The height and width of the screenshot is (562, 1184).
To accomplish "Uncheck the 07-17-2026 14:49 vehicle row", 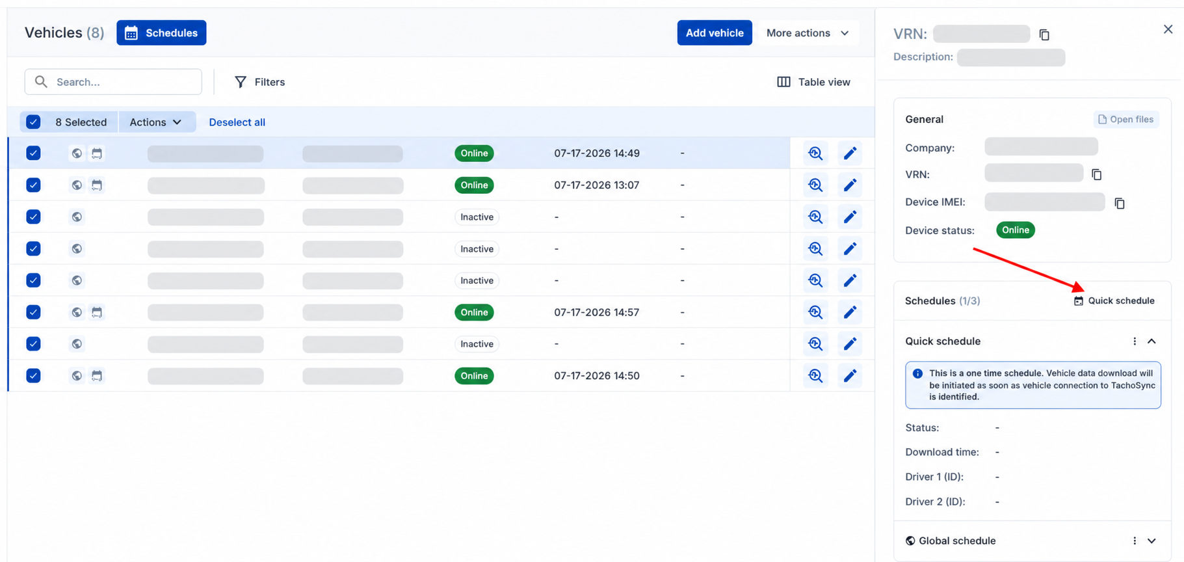I will (x=33, y=154).
